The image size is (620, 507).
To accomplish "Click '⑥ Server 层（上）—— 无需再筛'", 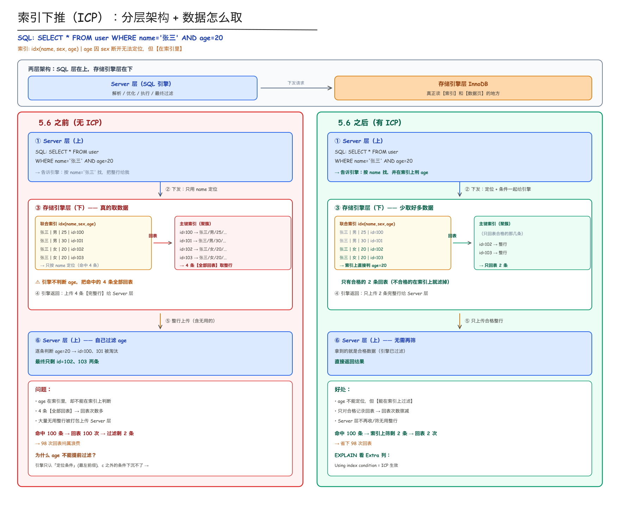I will [x=375, y=340].
